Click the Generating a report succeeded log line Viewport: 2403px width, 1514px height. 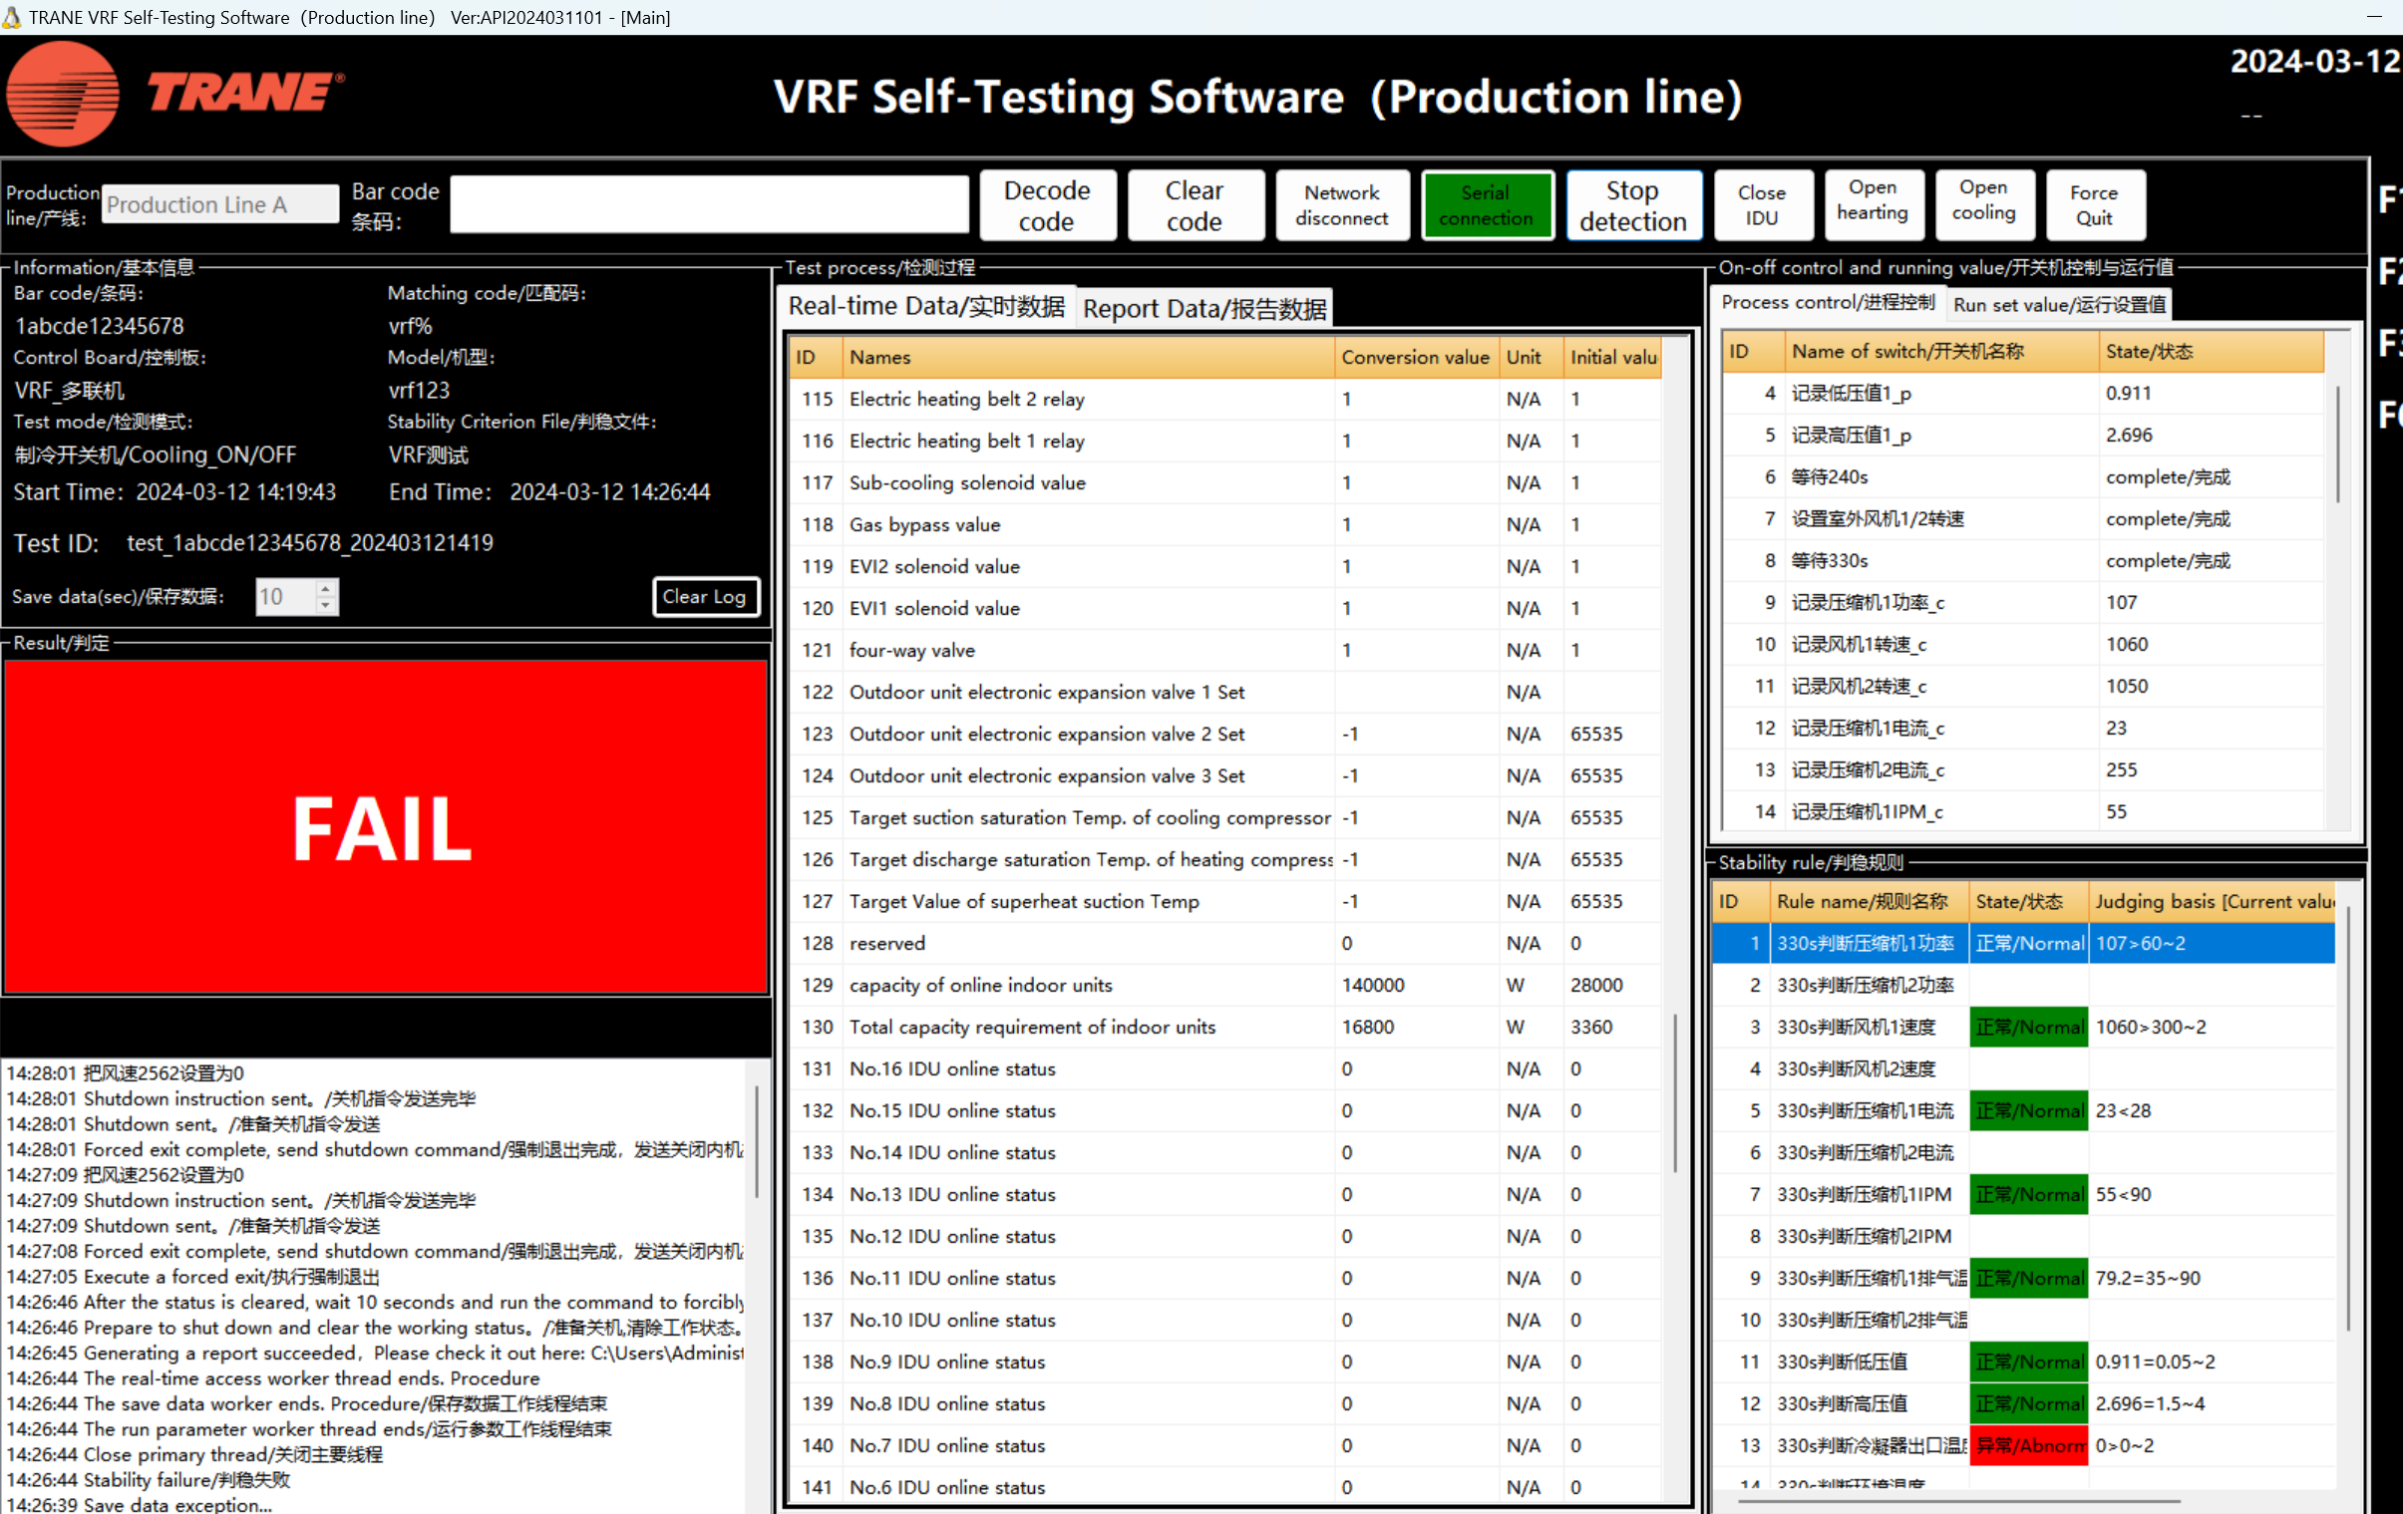point(375,1354)
